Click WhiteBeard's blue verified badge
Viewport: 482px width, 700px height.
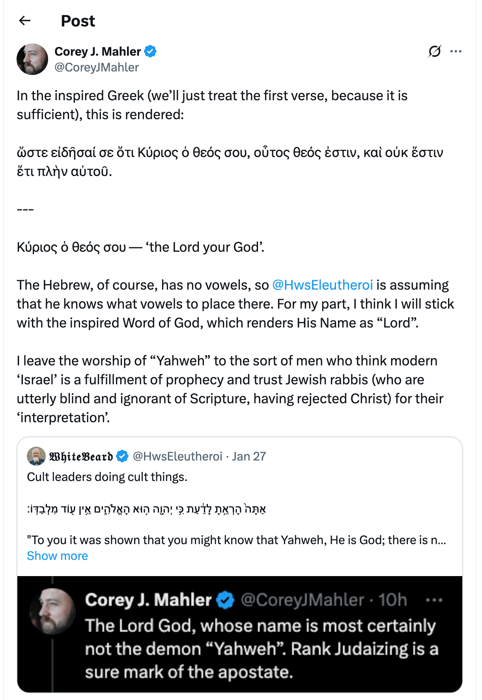(x=122, y=456)
